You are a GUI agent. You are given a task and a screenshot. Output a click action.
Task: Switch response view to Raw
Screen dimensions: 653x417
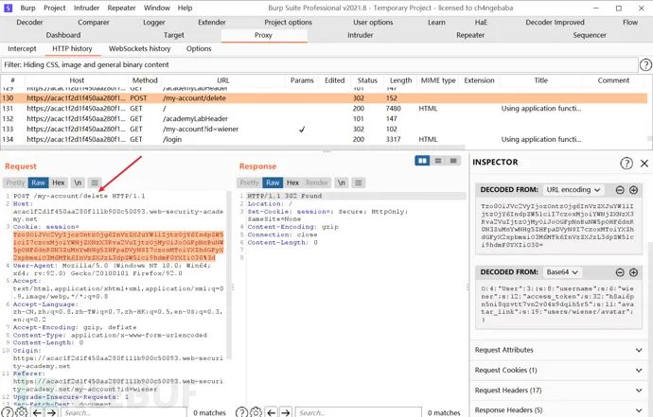pos(273,182)
